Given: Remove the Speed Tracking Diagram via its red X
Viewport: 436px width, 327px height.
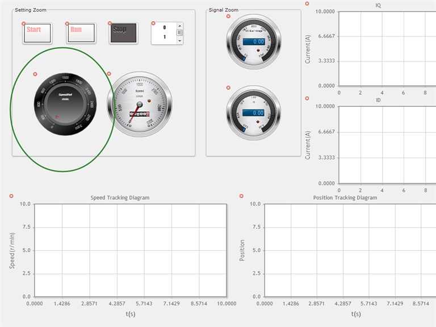Looking at the screenshot, I should (11, 196).
